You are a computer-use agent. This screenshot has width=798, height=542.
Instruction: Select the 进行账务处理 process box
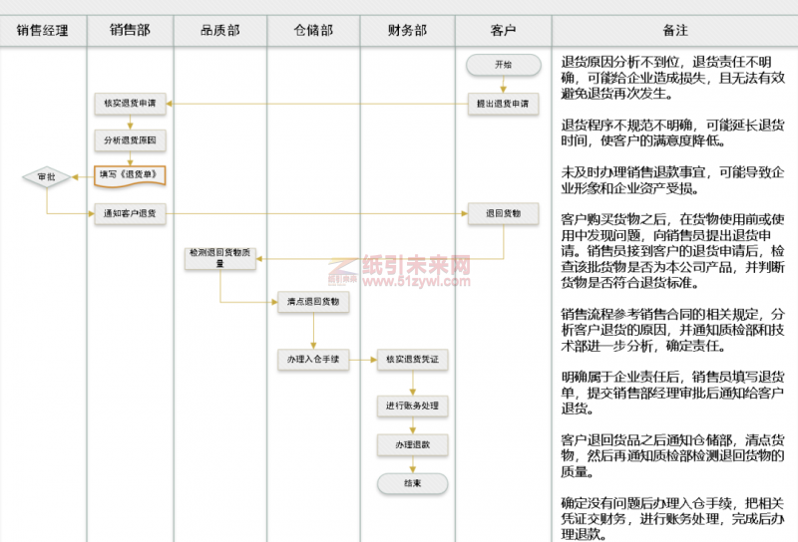pyautogui.click(x=413, y=406)
